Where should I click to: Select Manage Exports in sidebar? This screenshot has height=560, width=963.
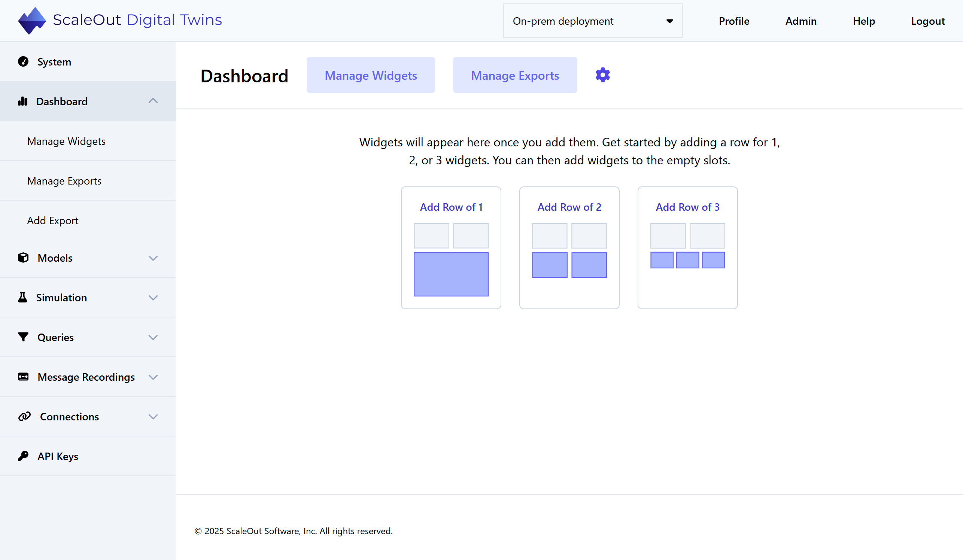pyautogui.click(x=88, y=181)
